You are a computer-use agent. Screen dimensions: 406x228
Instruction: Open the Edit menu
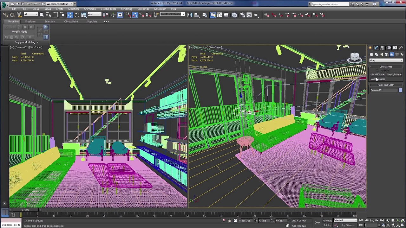coord(14,9)
